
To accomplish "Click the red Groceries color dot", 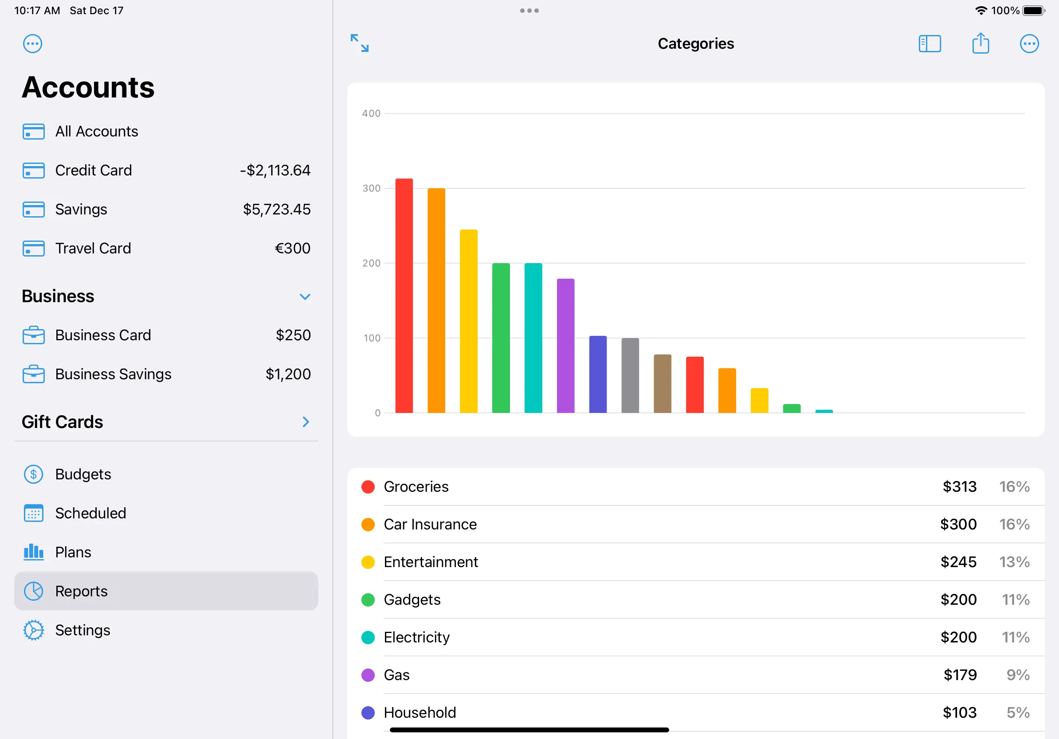I will [368, 486].
